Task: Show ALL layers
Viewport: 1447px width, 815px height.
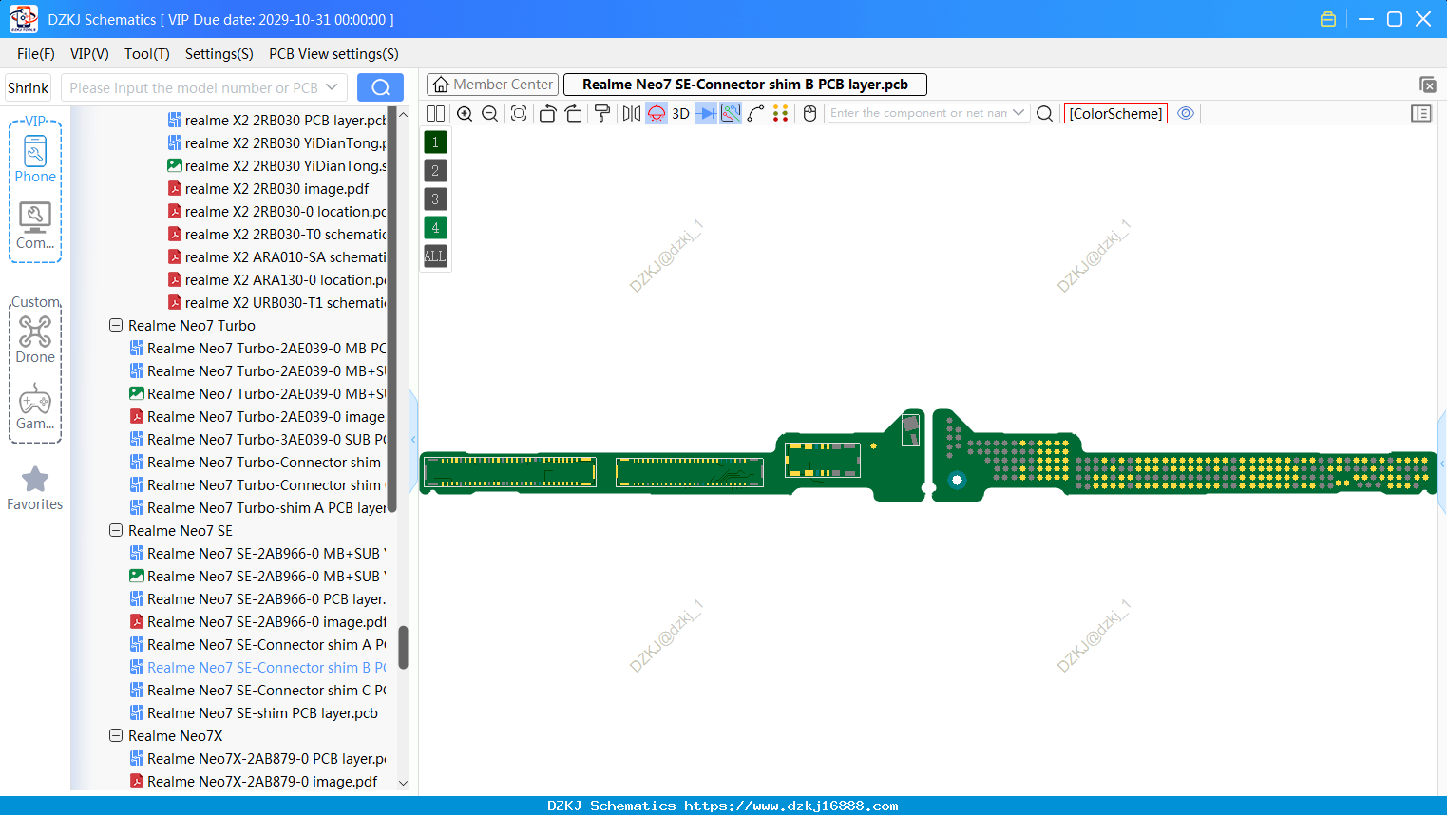Action: click(x=435, y=256)
